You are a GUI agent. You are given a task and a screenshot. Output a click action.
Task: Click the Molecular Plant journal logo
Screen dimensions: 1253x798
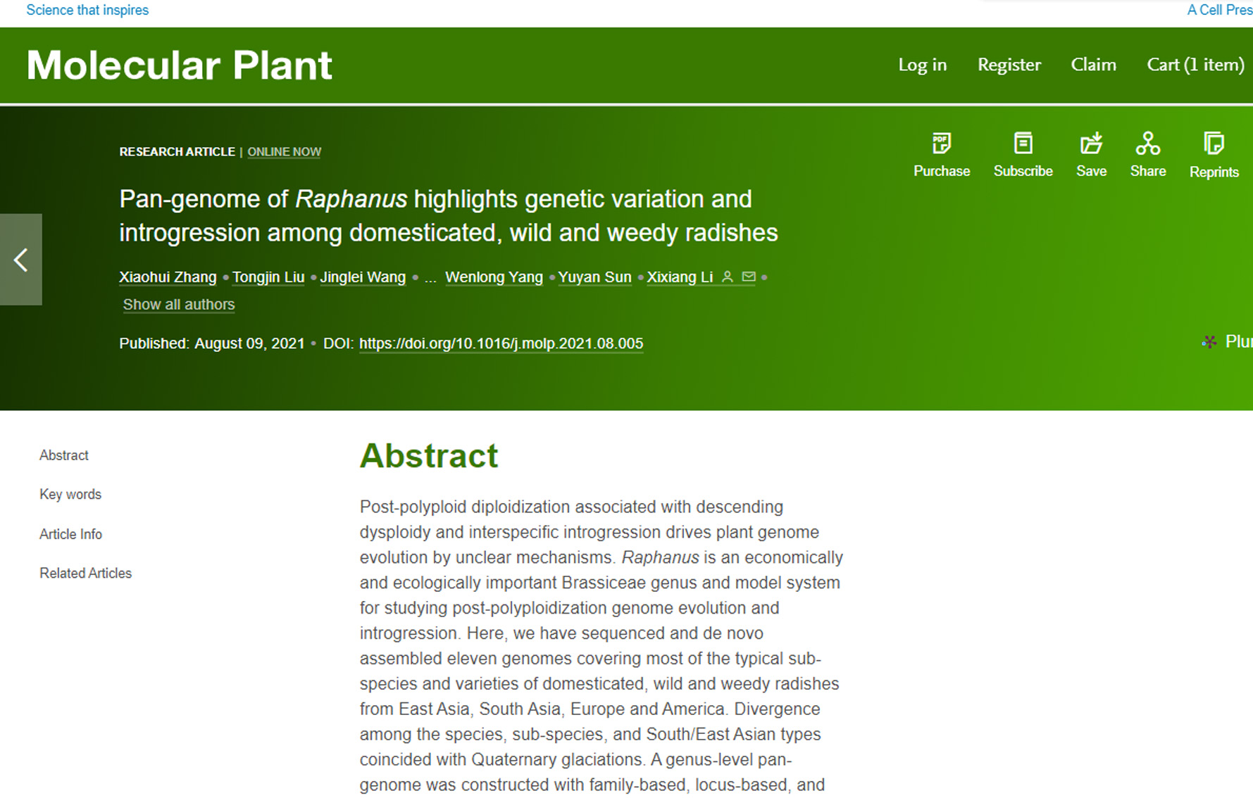179,65
